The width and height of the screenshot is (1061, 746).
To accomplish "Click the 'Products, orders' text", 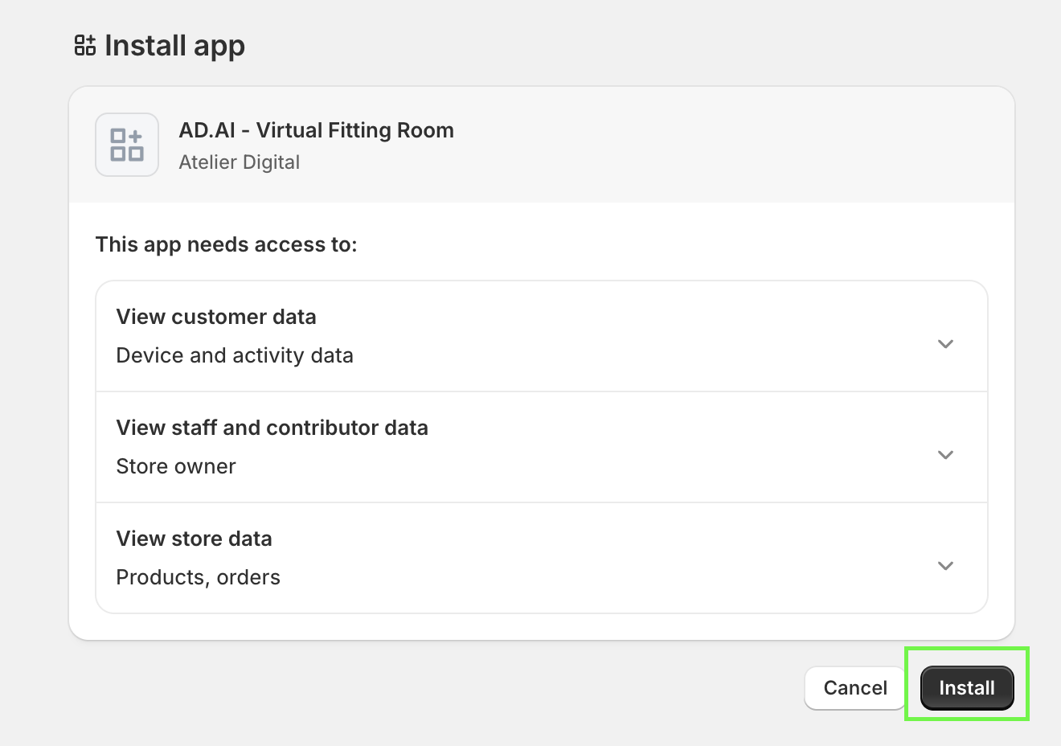I will (x=199, y=577).
